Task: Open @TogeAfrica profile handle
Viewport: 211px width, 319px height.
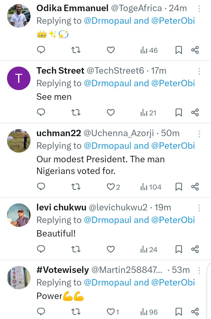Action: pos(136,8)
